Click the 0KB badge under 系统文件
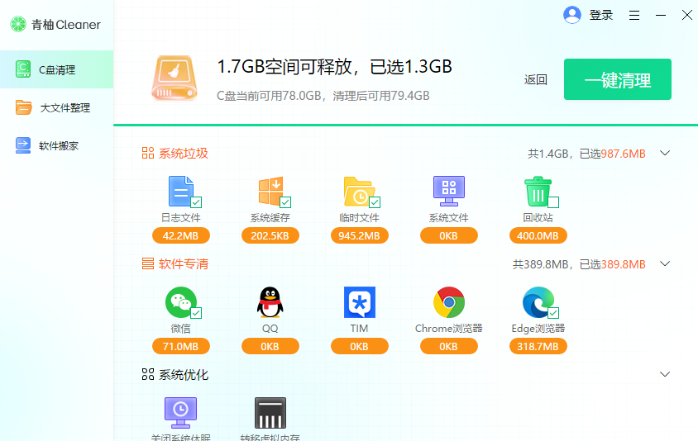This screenshot has height=441, width=698. click(449, 235)
